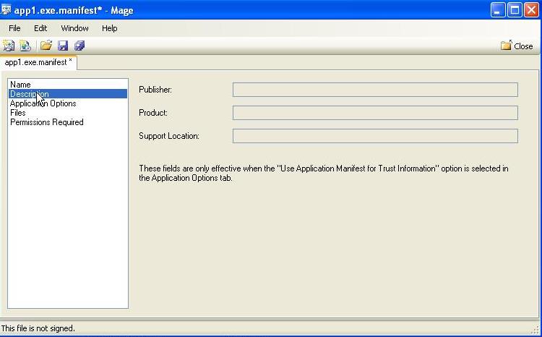Click the Save All toolbar icon
The width and height of the screenshot is (542, 337).
(x=79, y=46)
